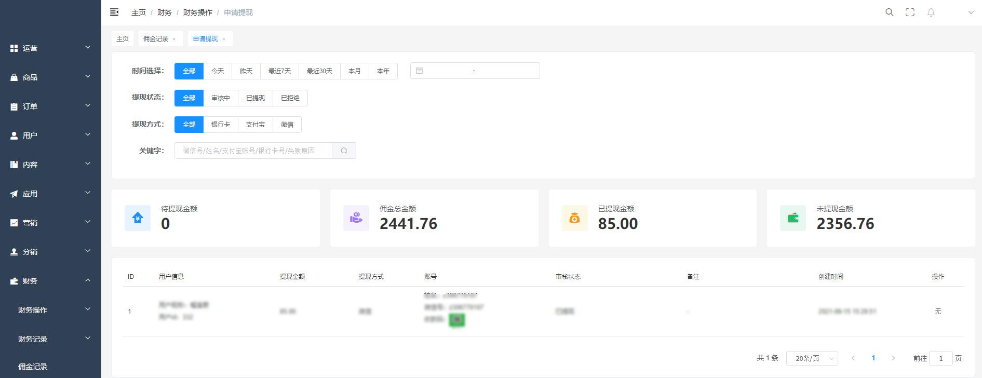This screenshot has height=378, width=982.
Task: Filter withdrawal status by 已拒绝
Action: click(x=290, y=98)
